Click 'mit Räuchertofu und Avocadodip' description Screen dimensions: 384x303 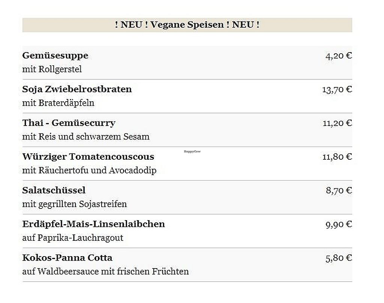89,171
